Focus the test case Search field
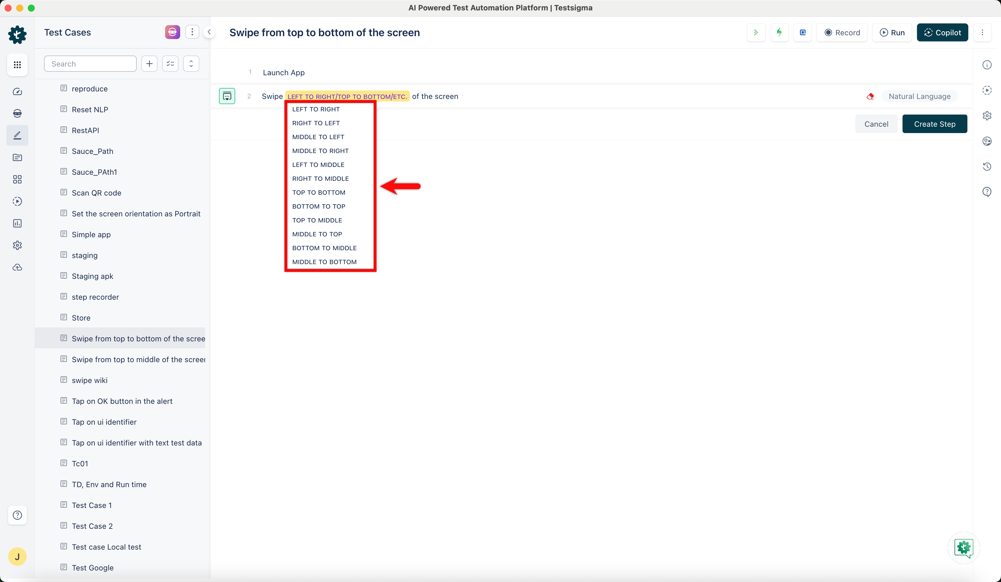Viewport: 1001px width, 582px height. click(90, 64)
